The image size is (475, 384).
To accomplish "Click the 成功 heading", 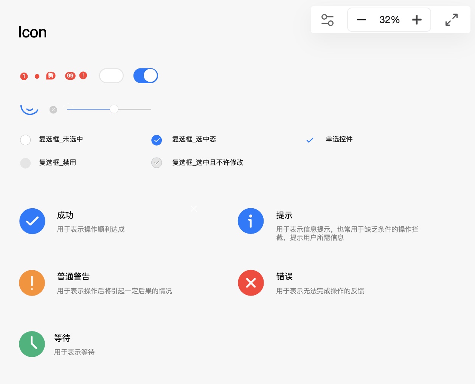I will tap(65, 215).
